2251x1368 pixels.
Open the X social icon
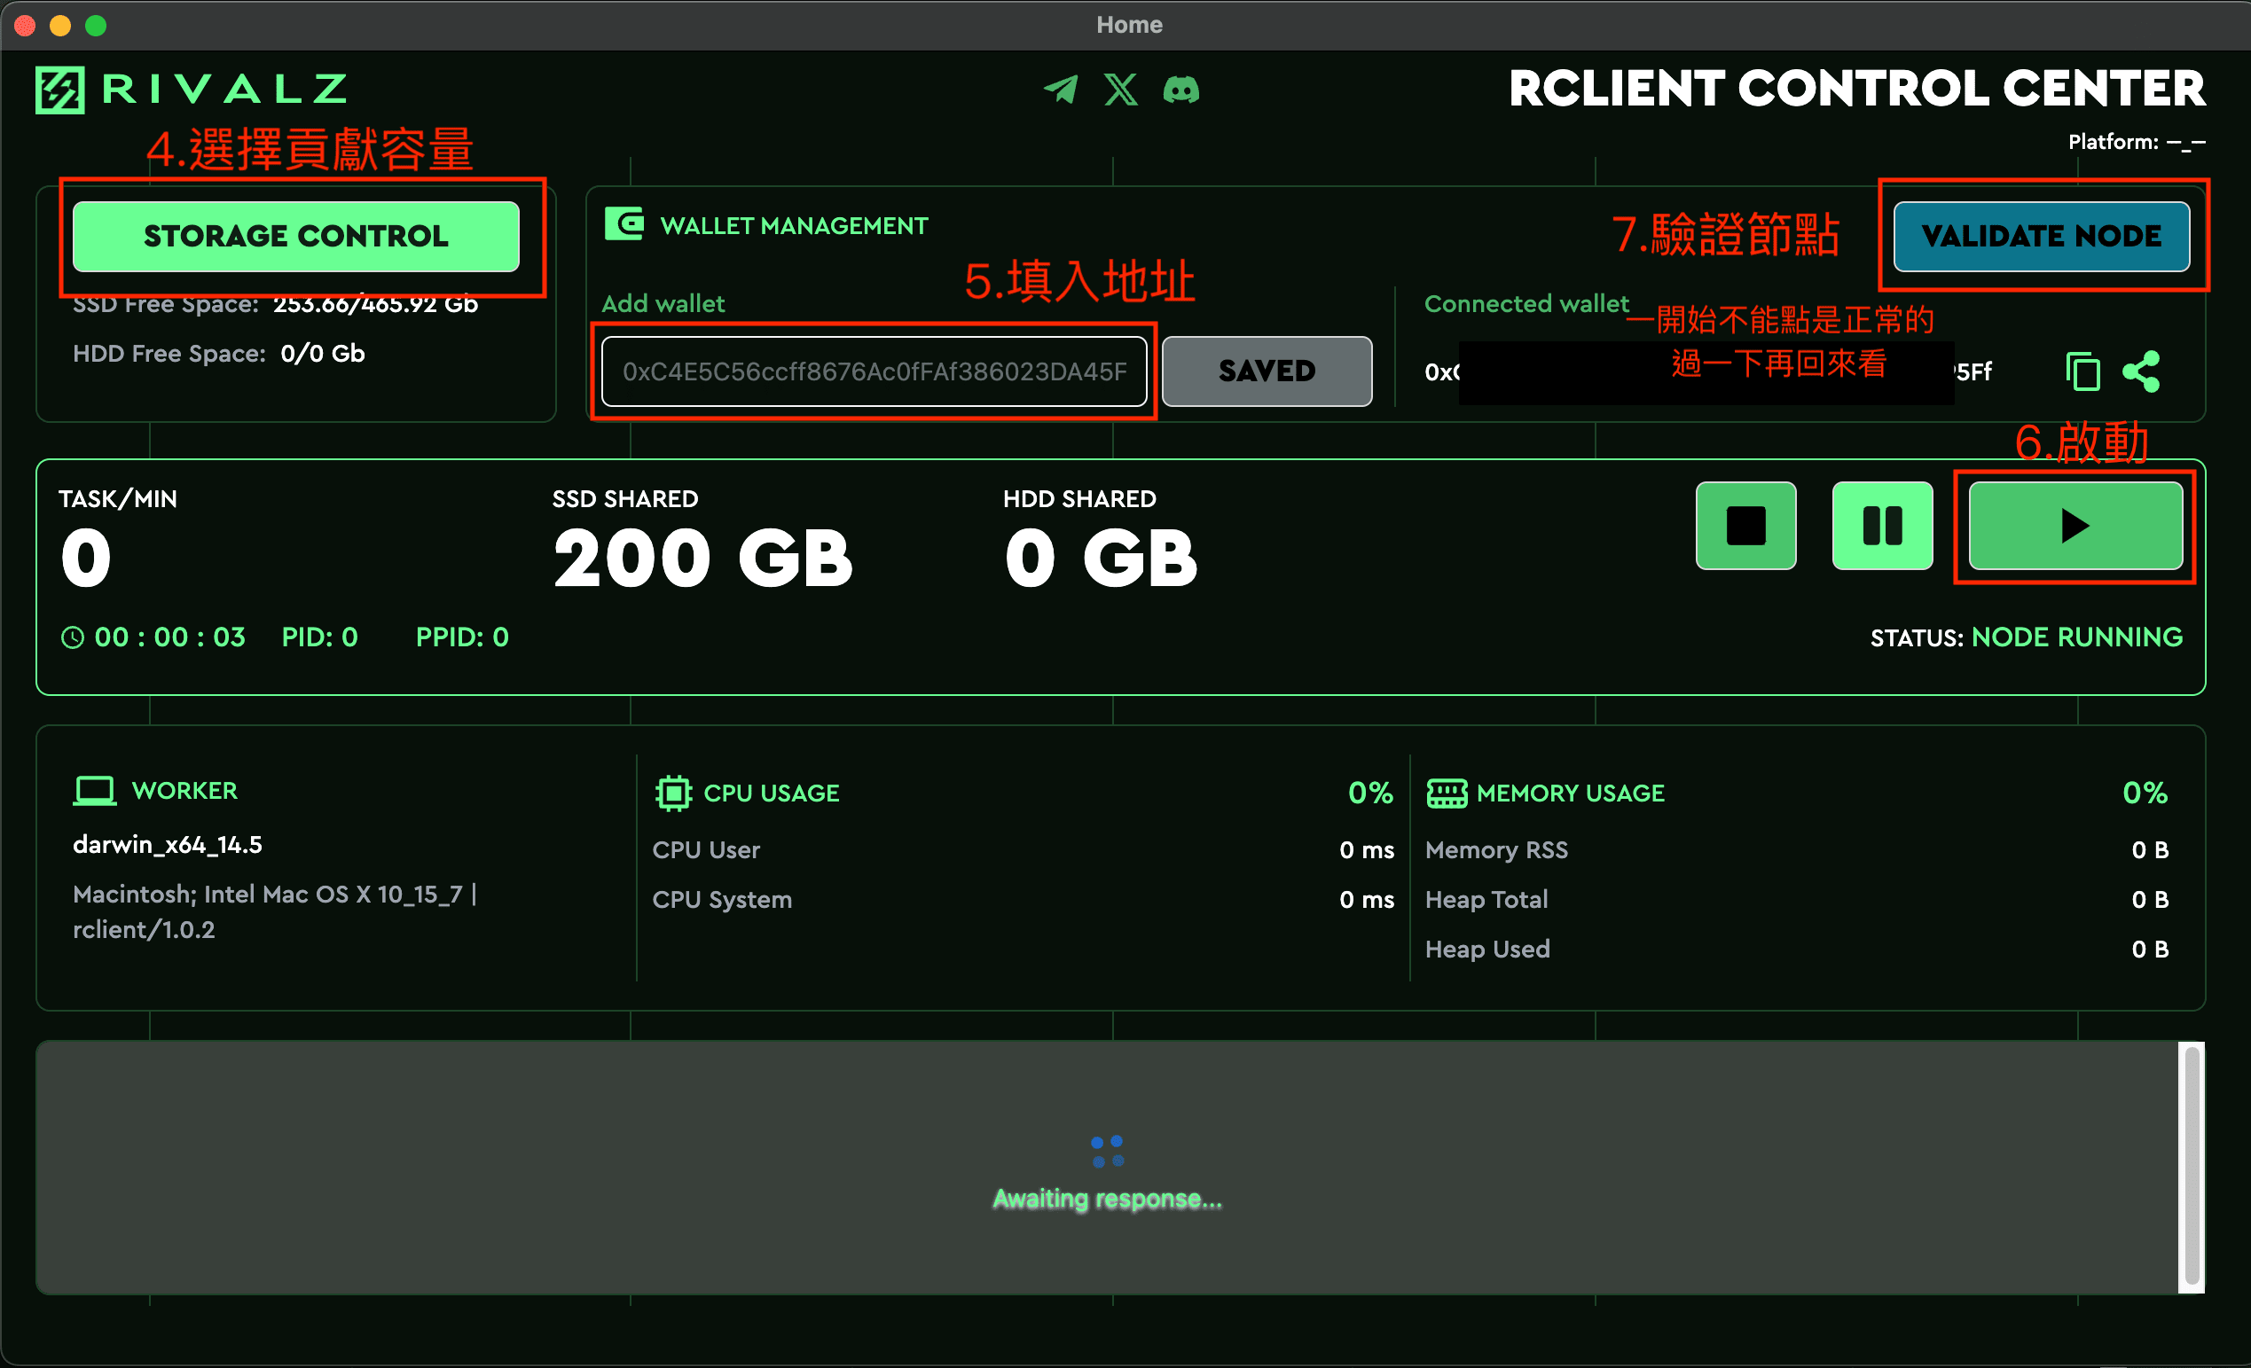coord(1121,90)
